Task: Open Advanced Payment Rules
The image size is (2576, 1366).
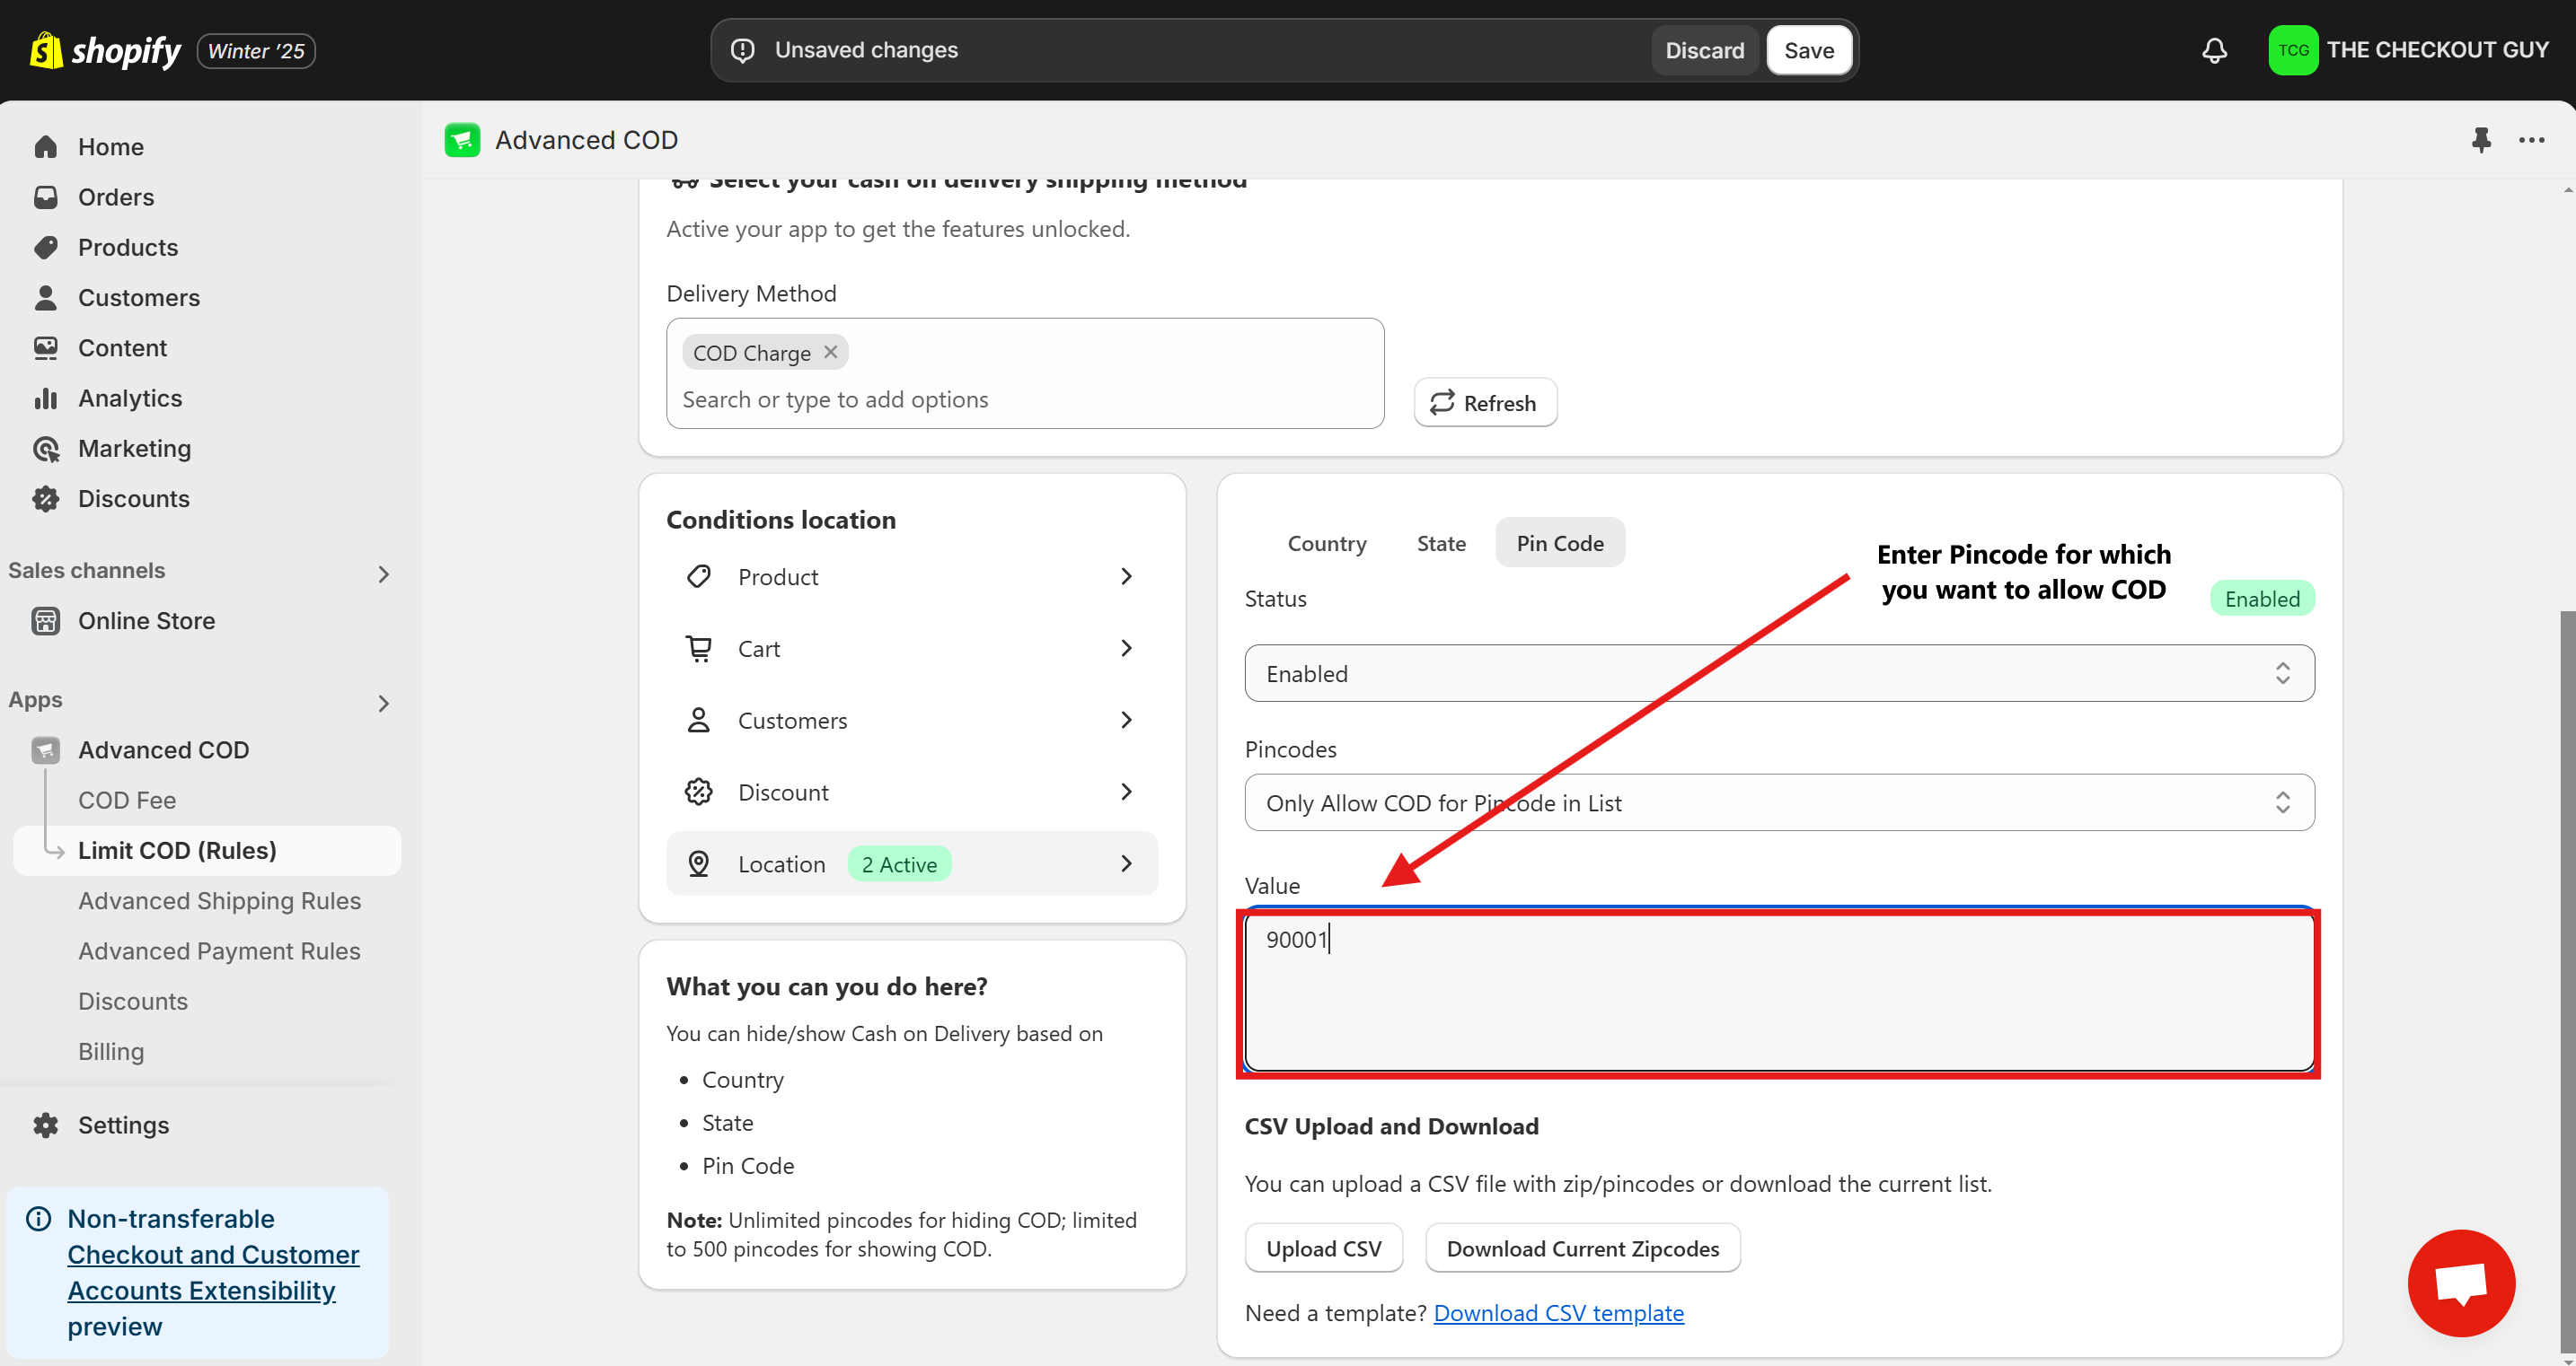Action: tap(219, 951)
